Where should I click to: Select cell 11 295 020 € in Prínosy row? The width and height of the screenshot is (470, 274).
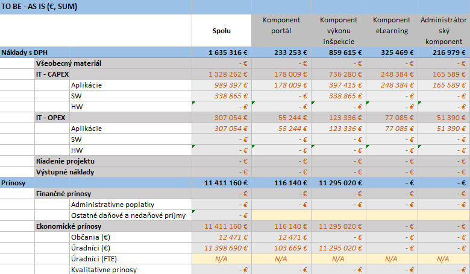pyautogui.click(x=339, y=183)
